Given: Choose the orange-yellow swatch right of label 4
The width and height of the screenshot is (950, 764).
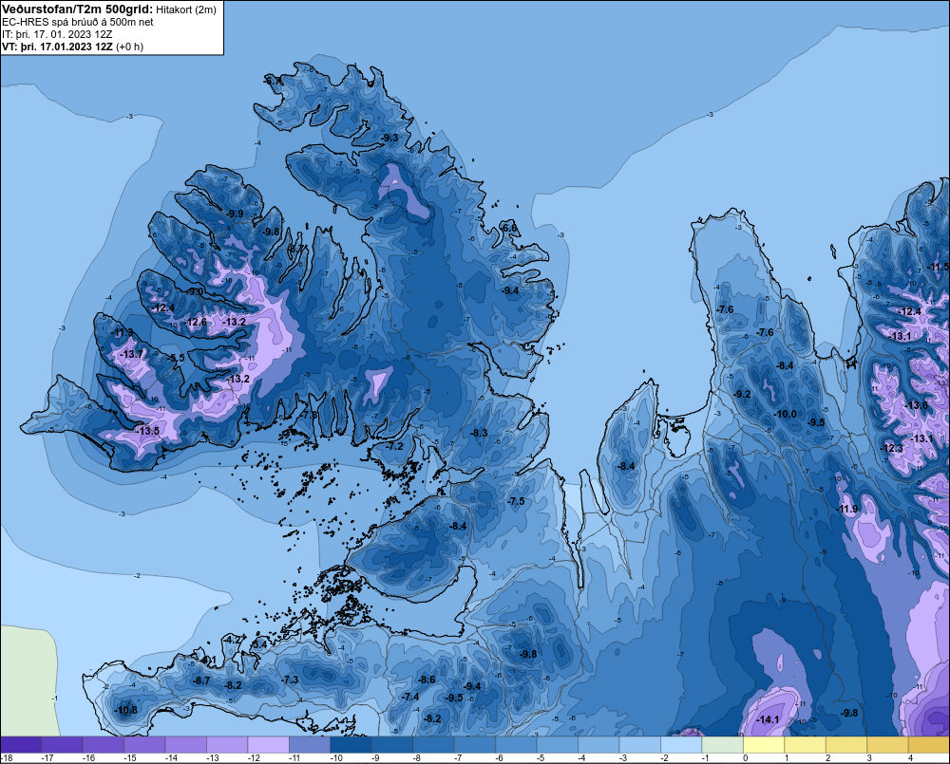Looking at the screenshot, I should pyautogui.click(x=929, y=744).
